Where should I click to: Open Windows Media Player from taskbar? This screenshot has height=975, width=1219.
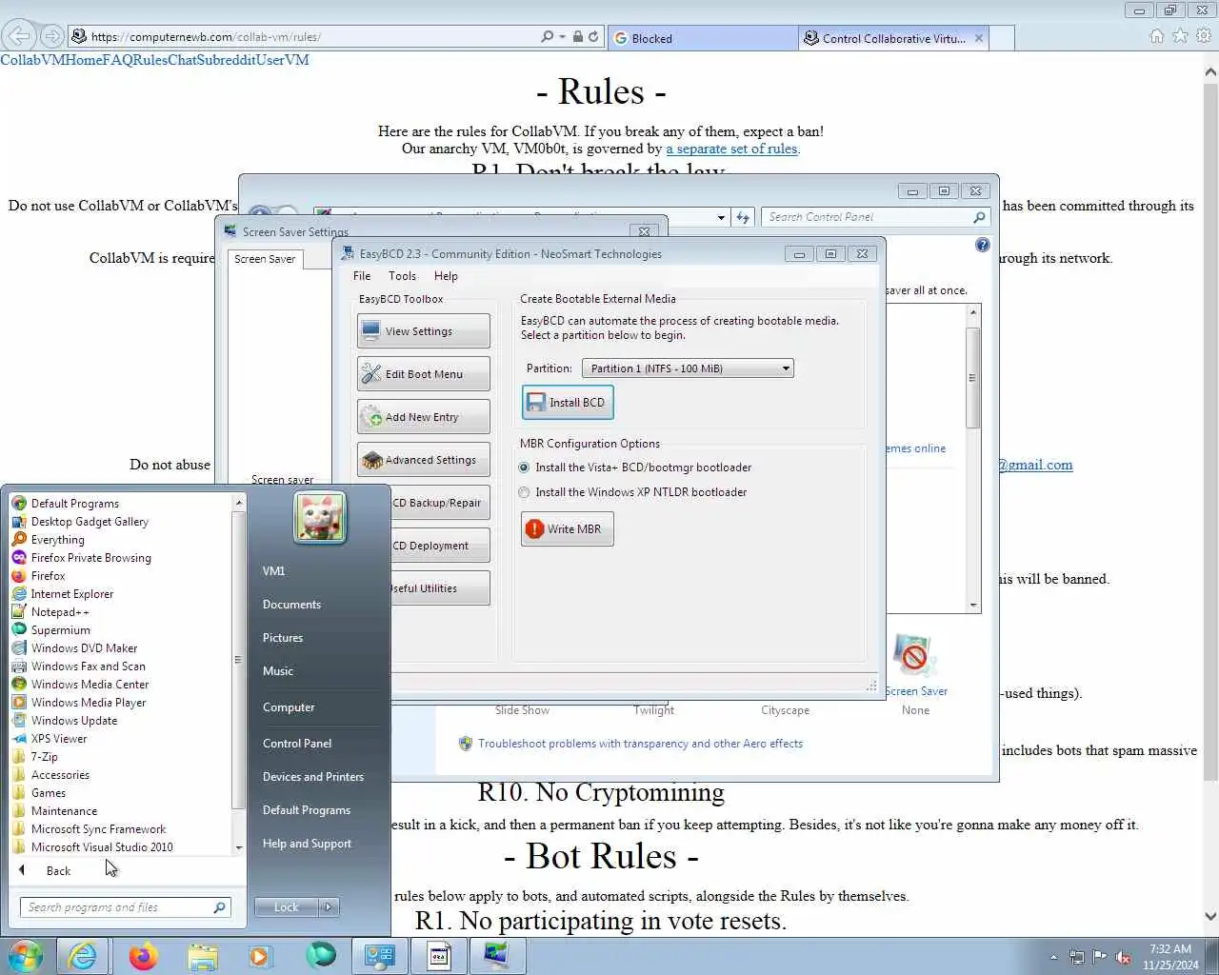[x=261, y=956]
